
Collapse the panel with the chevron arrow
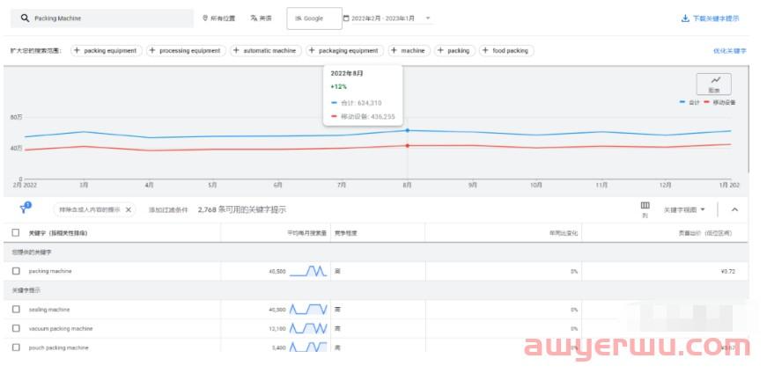pyautogui.click(x=734, y=209)
